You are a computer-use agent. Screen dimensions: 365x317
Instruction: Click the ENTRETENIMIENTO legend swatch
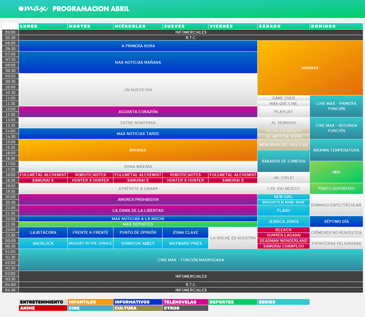(x=43, y=302)
